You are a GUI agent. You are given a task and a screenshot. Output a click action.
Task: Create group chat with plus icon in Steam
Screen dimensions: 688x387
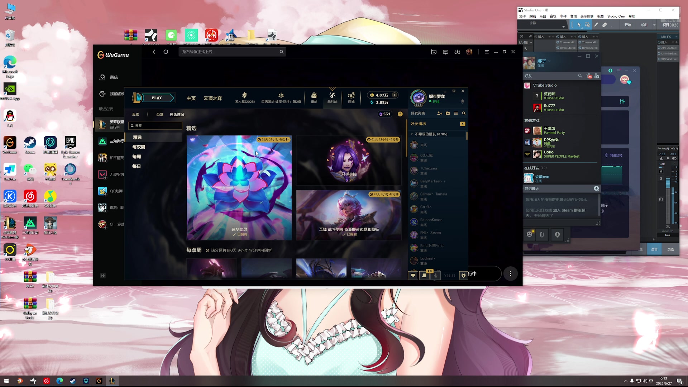tap(596, 188)
